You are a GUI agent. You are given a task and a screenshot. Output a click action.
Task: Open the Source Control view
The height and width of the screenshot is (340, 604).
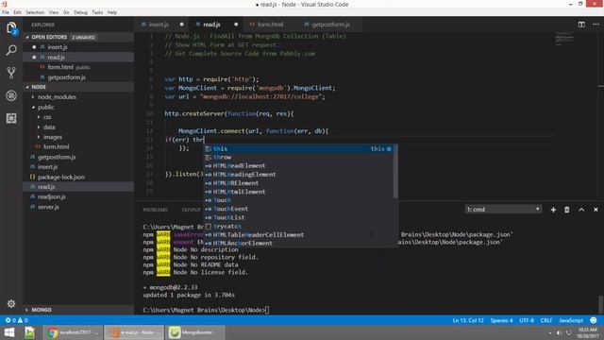pos(11,73)
